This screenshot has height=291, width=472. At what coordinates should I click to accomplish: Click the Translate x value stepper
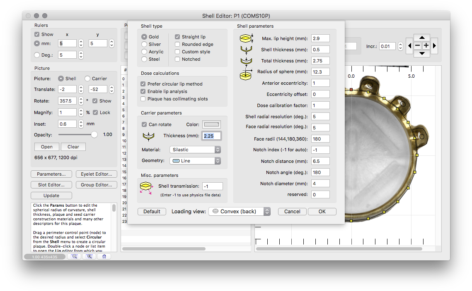coord(81,89)
